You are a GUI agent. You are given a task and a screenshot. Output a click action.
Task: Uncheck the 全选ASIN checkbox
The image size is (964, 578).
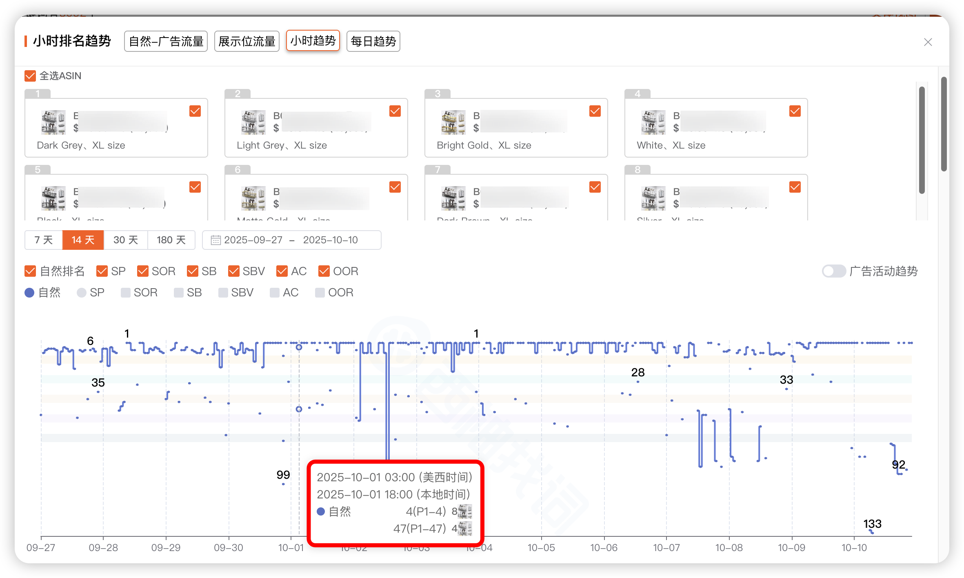tap(30, 76)
